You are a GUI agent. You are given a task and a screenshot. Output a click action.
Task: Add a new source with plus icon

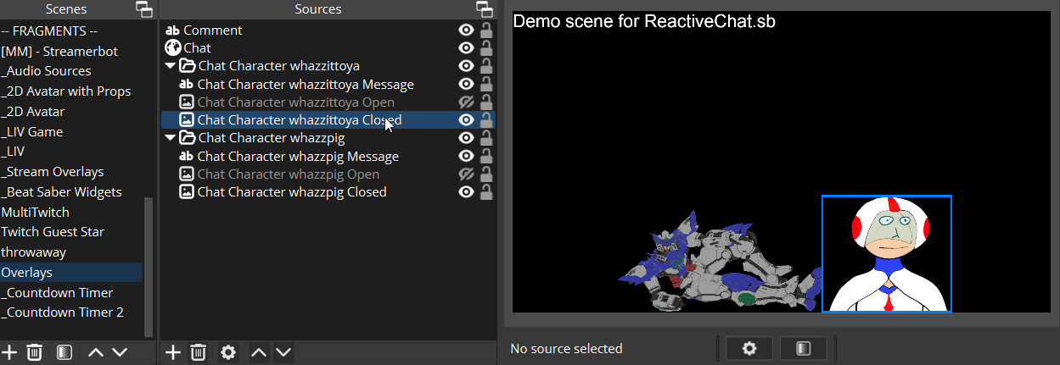pyautogui.click(x=173, y=352)
